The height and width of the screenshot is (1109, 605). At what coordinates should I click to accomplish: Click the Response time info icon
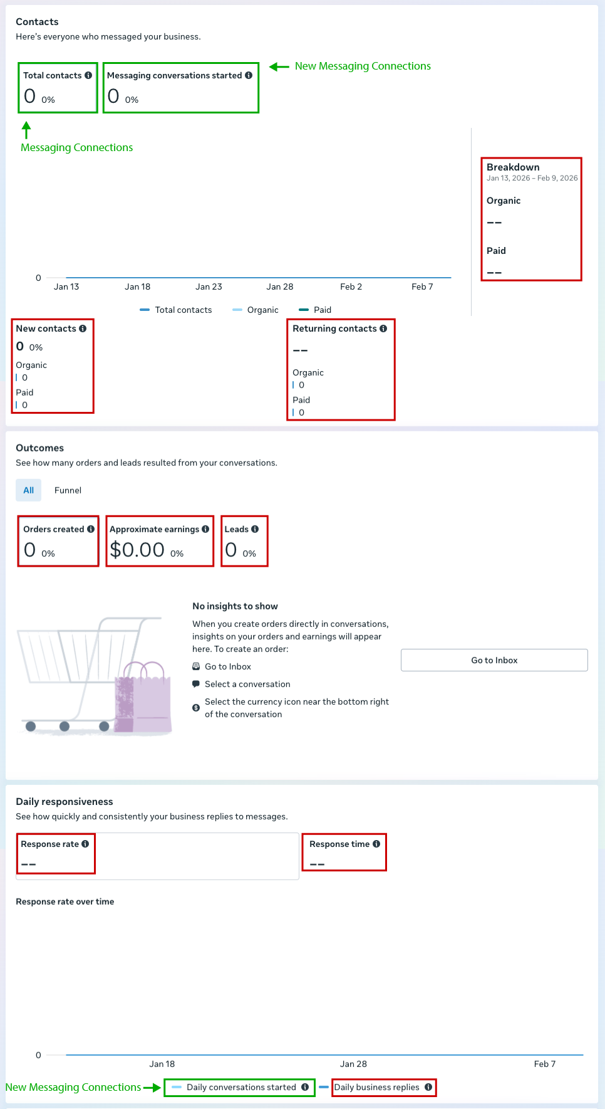pyautogui.click(x=376, y=844)
